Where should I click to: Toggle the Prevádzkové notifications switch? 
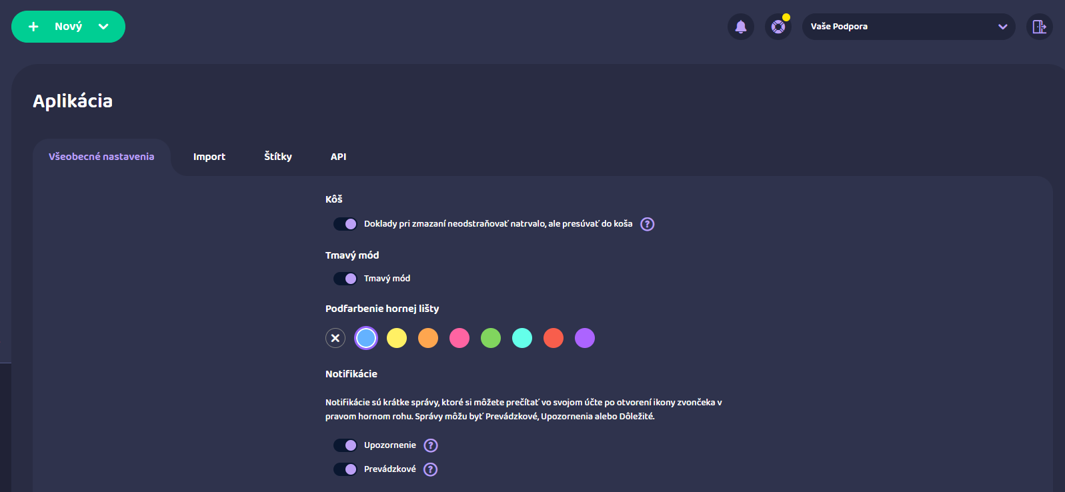(345, 469)
